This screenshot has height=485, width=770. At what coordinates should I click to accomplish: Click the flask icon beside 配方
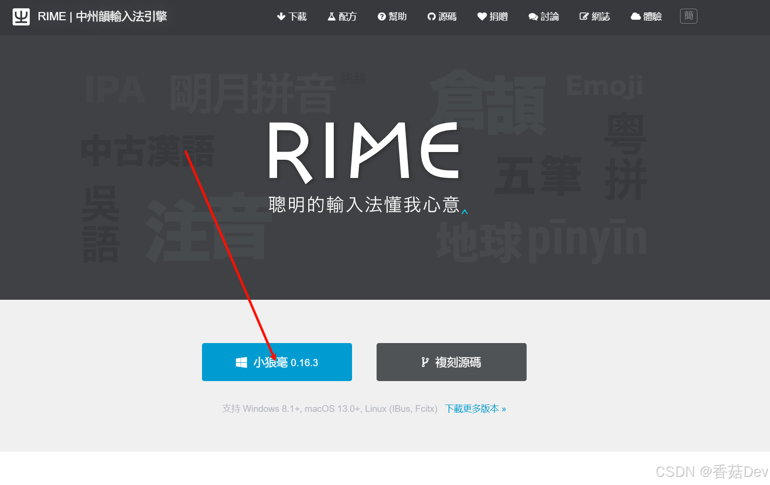(x=331, y=17)
